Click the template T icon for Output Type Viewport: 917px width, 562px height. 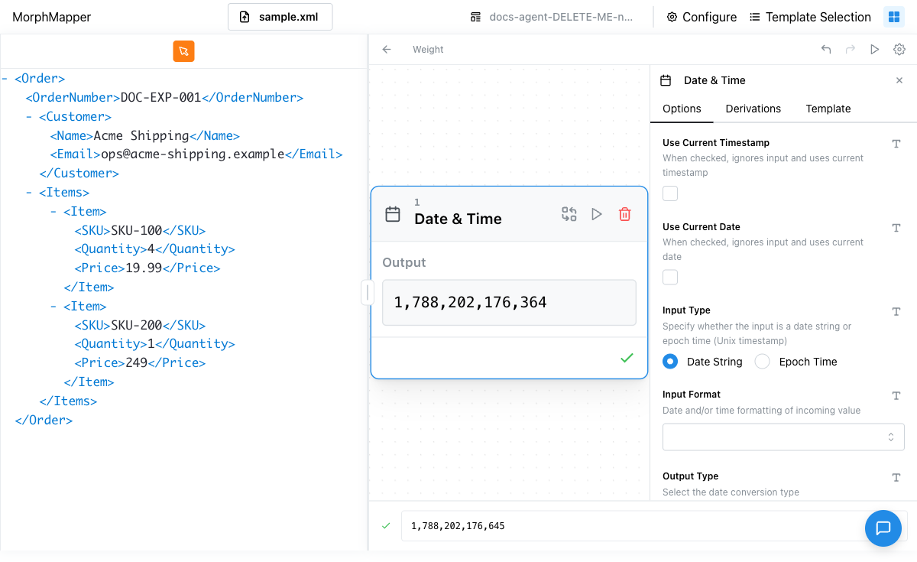896,477
